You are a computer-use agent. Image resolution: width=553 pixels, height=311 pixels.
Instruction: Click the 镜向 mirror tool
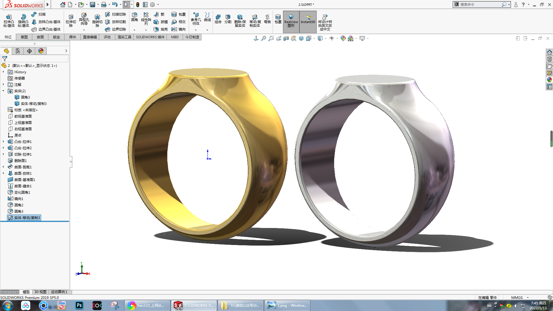click(x=178, y=29)
